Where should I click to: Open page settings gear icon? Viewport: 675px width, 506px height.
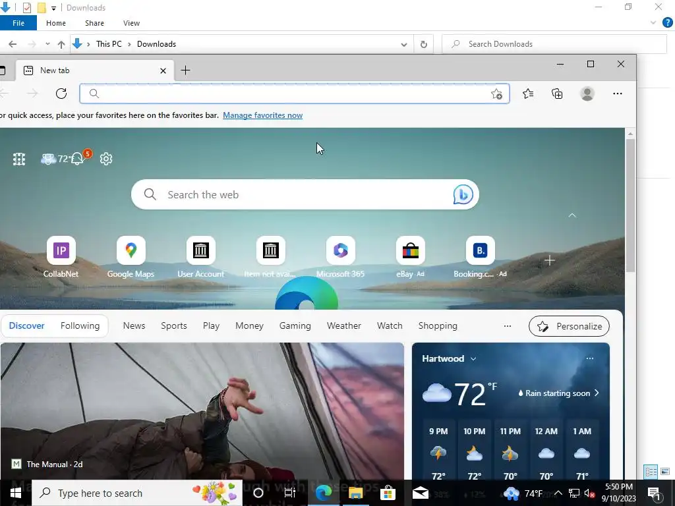pyautogui.click(x=106, y=159)
